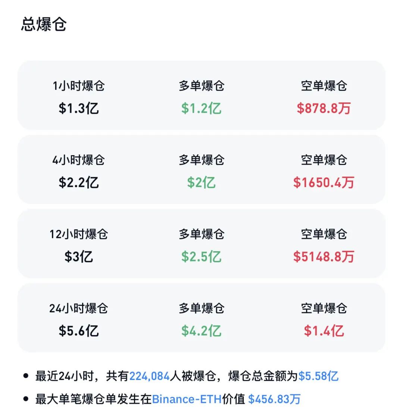Click the 24小时爆仓 label
Viewport: 403px width, 420px height.
click(x=78, y=308)
